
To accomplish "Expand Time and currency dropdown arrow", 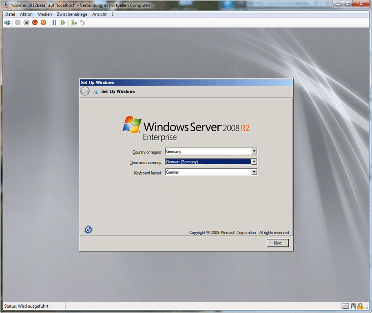I will point(254,162).
